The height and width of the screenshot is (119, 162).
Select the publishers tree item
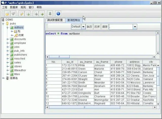coord(21,55)
